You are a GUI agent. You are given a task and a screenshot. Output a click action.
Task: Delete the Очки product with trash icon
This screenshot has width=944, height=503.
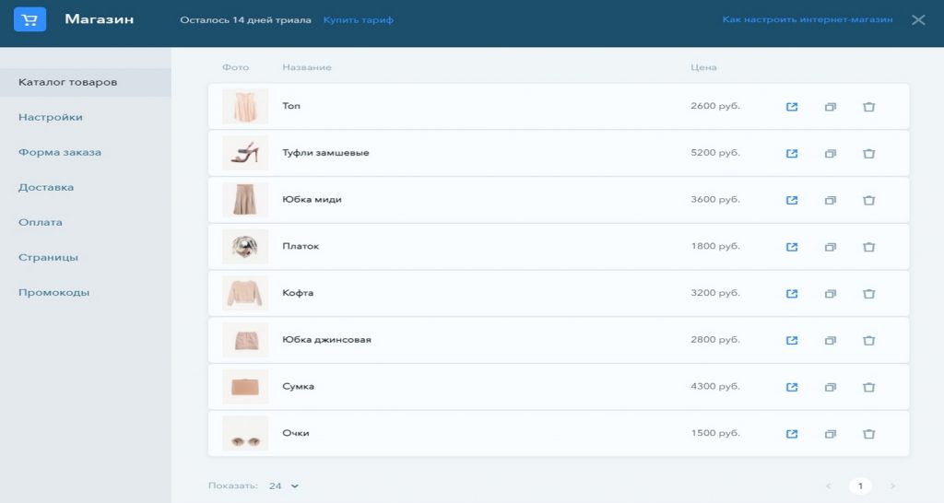point(868,434)
